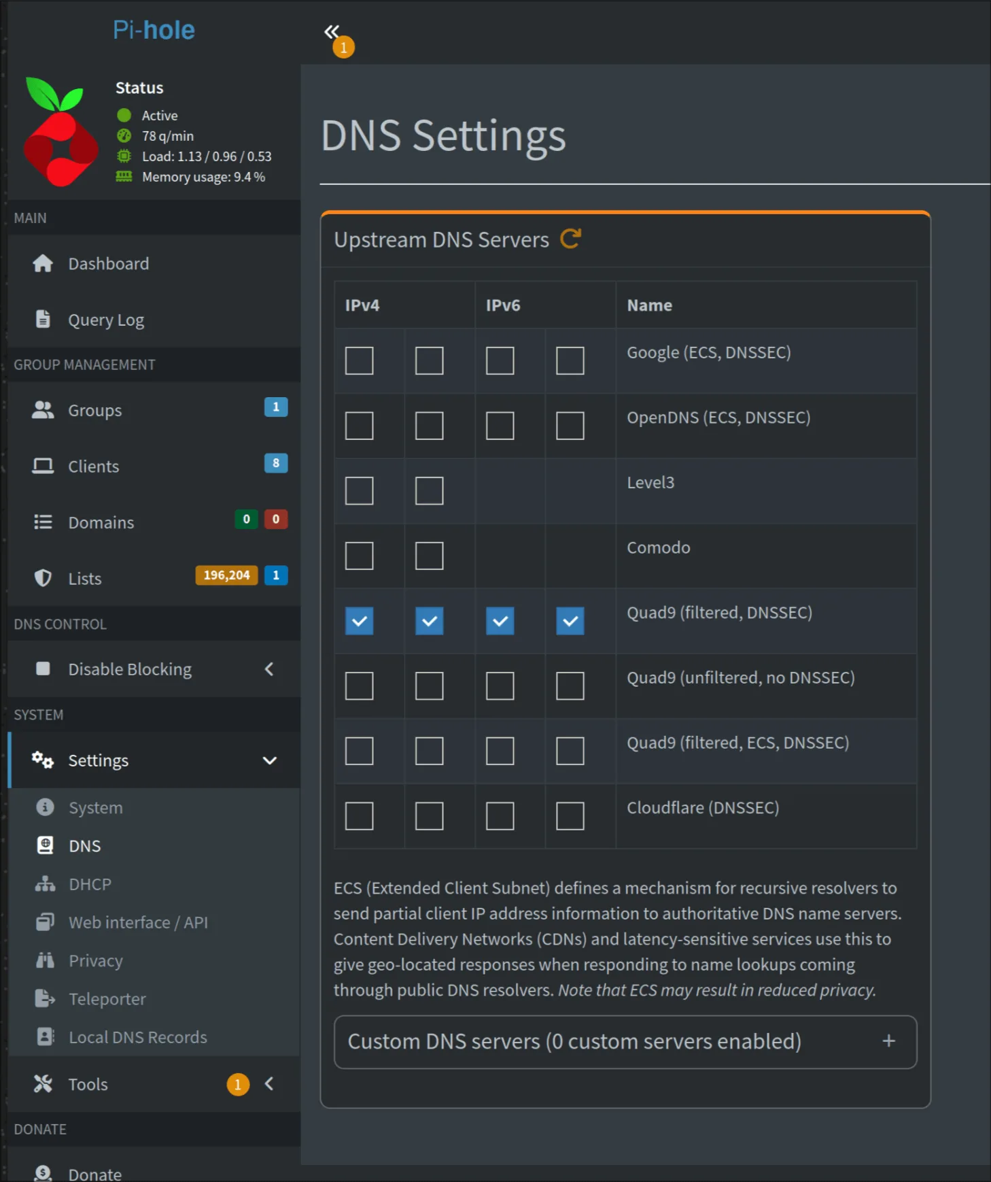Click the DHCP network tree icon
Screen dimensions: 991x1182
45,884
